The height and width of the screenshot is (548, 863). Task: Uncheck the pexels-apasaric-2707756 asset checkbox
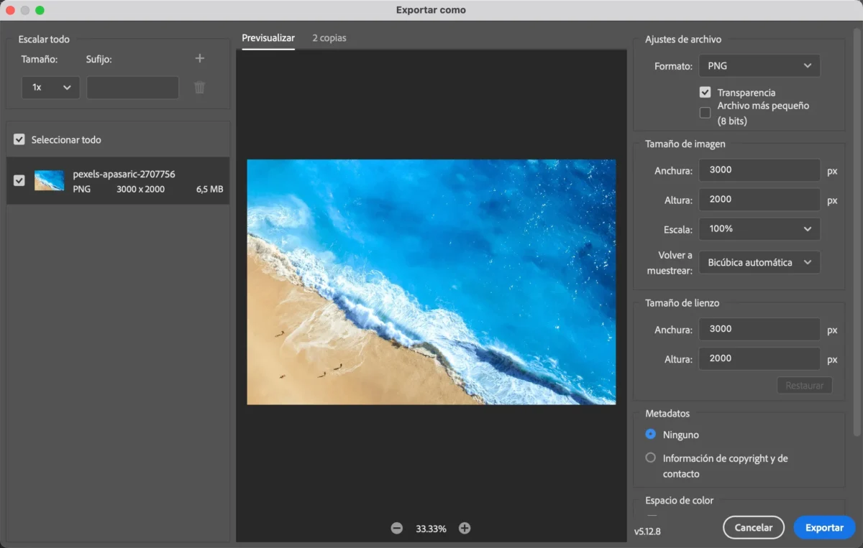pyautogui.click(x=19, y=180)
